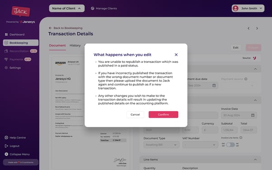Close the edit info dialog
The width and height of the screenshot is (272, 170).
pos(176,55)
